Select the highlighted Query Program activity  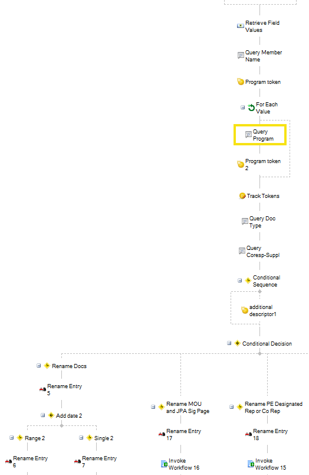pyautogui.click(x=259, y=135)
